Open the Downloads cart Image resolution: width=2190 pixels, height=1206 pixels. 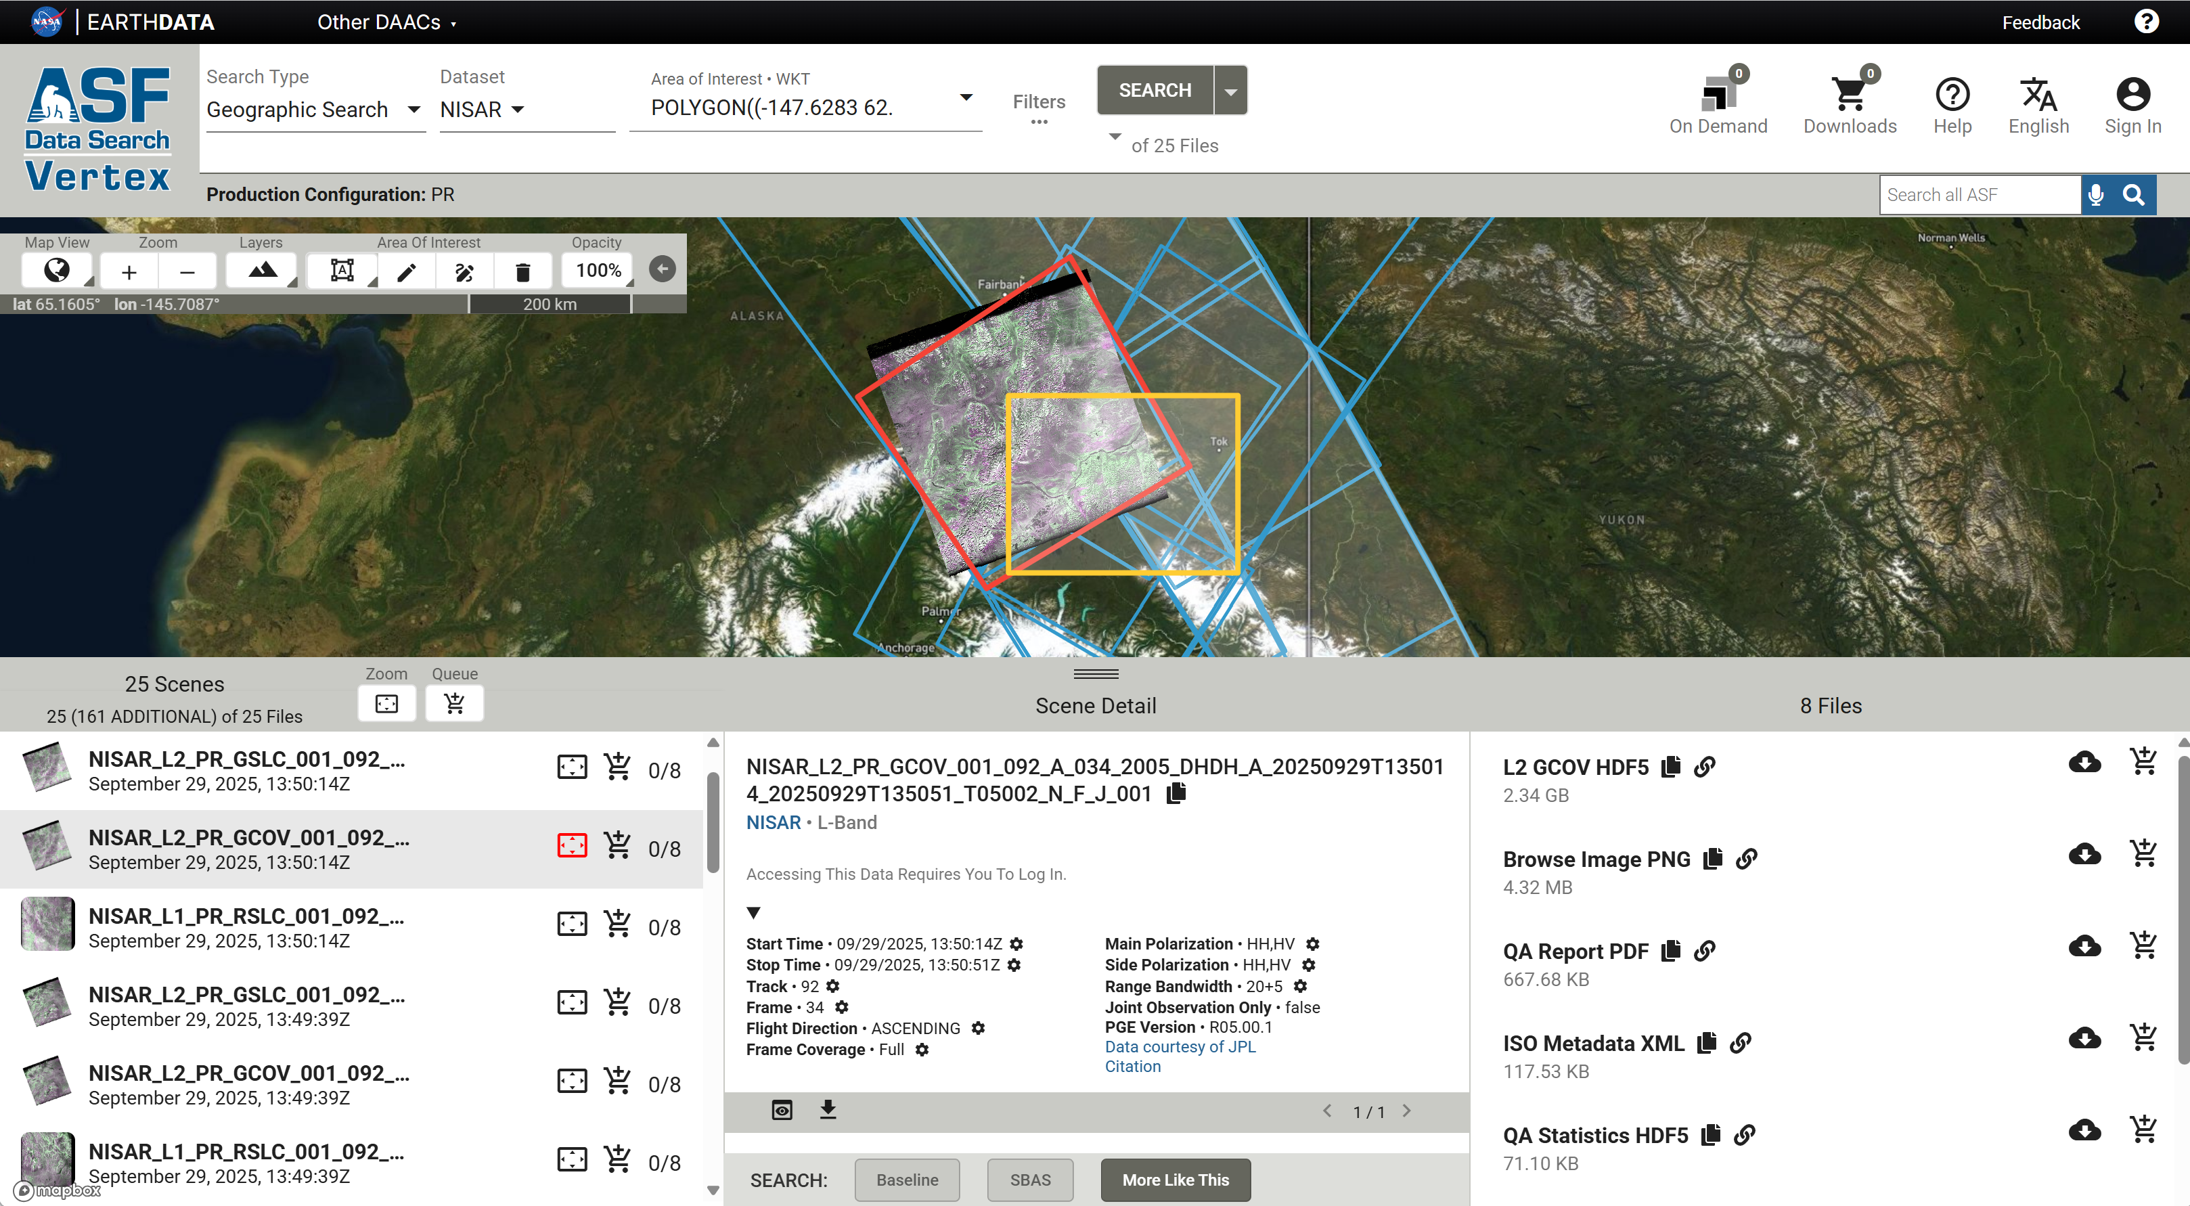coord(1849,95)
